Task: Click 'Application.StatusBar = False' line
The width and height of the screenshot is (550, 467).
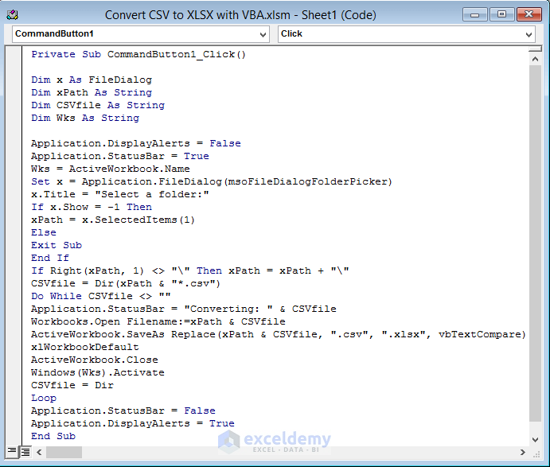Action: tap(123, 411)
